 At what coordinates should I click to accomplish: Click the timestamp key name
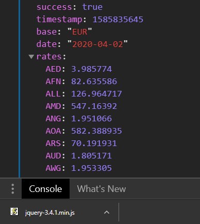tap(59, 20)
